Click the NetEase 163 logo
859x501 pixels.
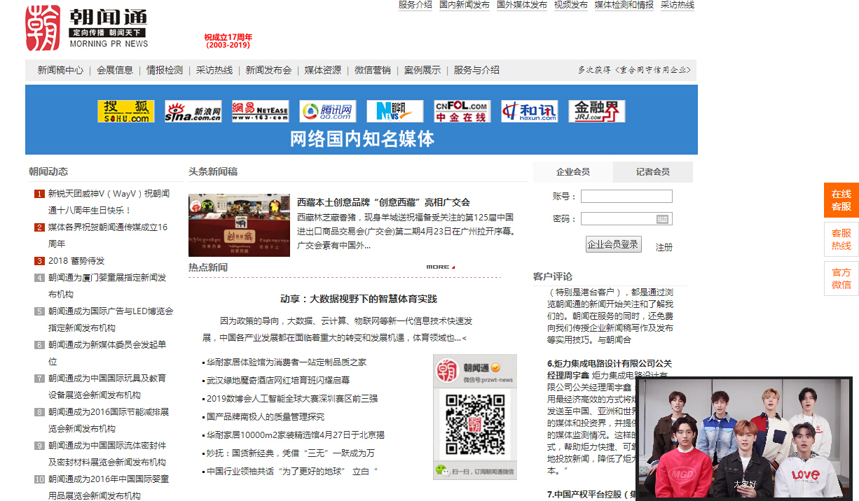pyautogui.click(x=260, y=111)
